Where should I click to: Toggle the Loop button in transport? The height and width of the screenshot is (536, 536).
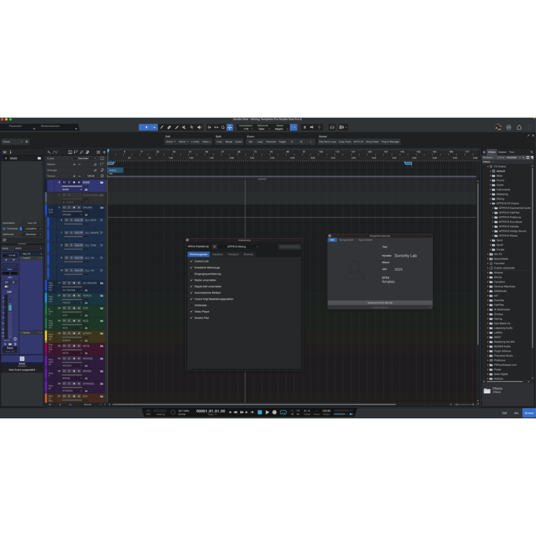[x=283, y=412]
